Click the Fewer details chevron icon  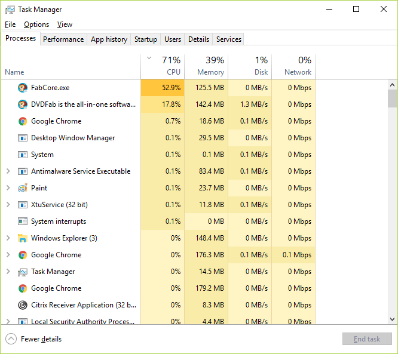pyautogui.click(x=11, y=339)
